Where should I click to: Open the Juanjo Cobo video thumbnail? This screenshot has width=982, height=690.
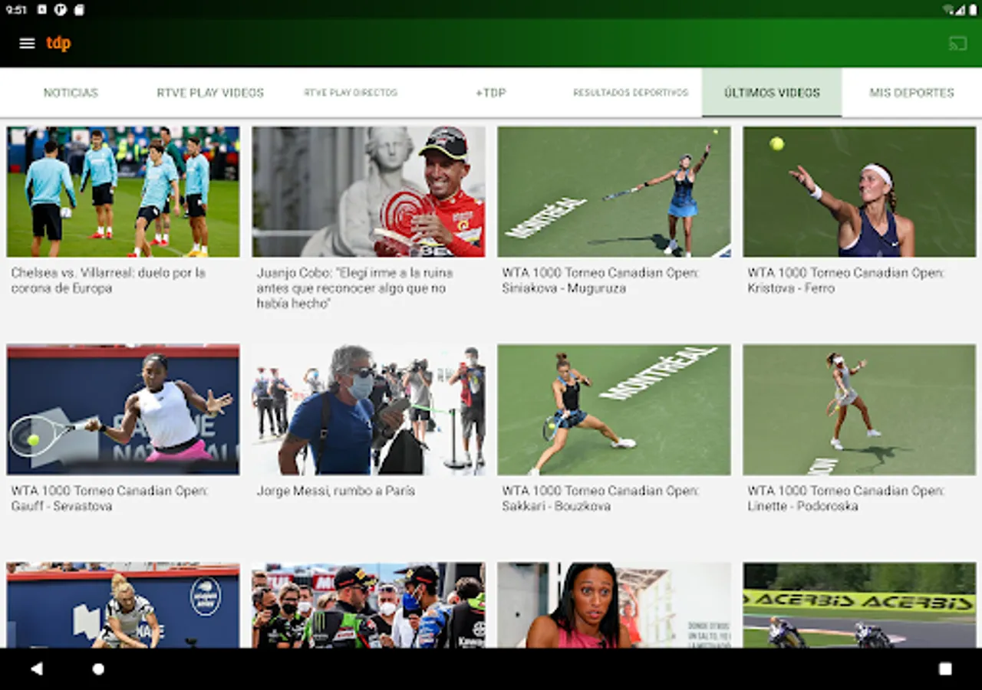(368, 192)
